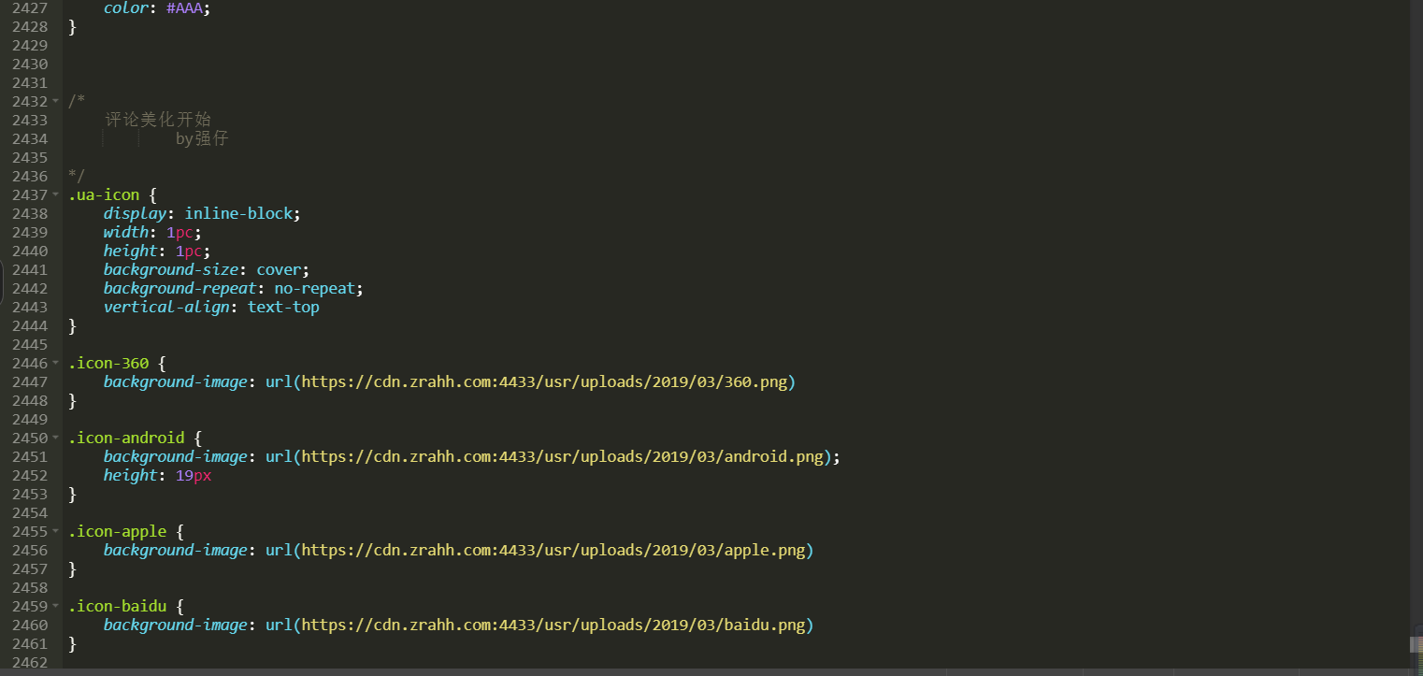The width and height of the screenshot is (1423, 676).
Task: Fold the .icon-baidu rule at line 2459
Action: pyautogui.click(x=56, y=606)
